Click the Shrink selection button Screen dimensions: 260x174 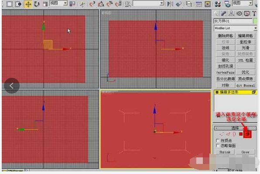pyautogui.click(x=225, y=152)
